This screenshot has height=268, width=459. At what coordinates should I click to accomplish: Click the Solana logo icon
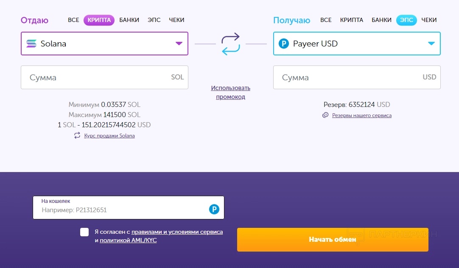[31, 44]
